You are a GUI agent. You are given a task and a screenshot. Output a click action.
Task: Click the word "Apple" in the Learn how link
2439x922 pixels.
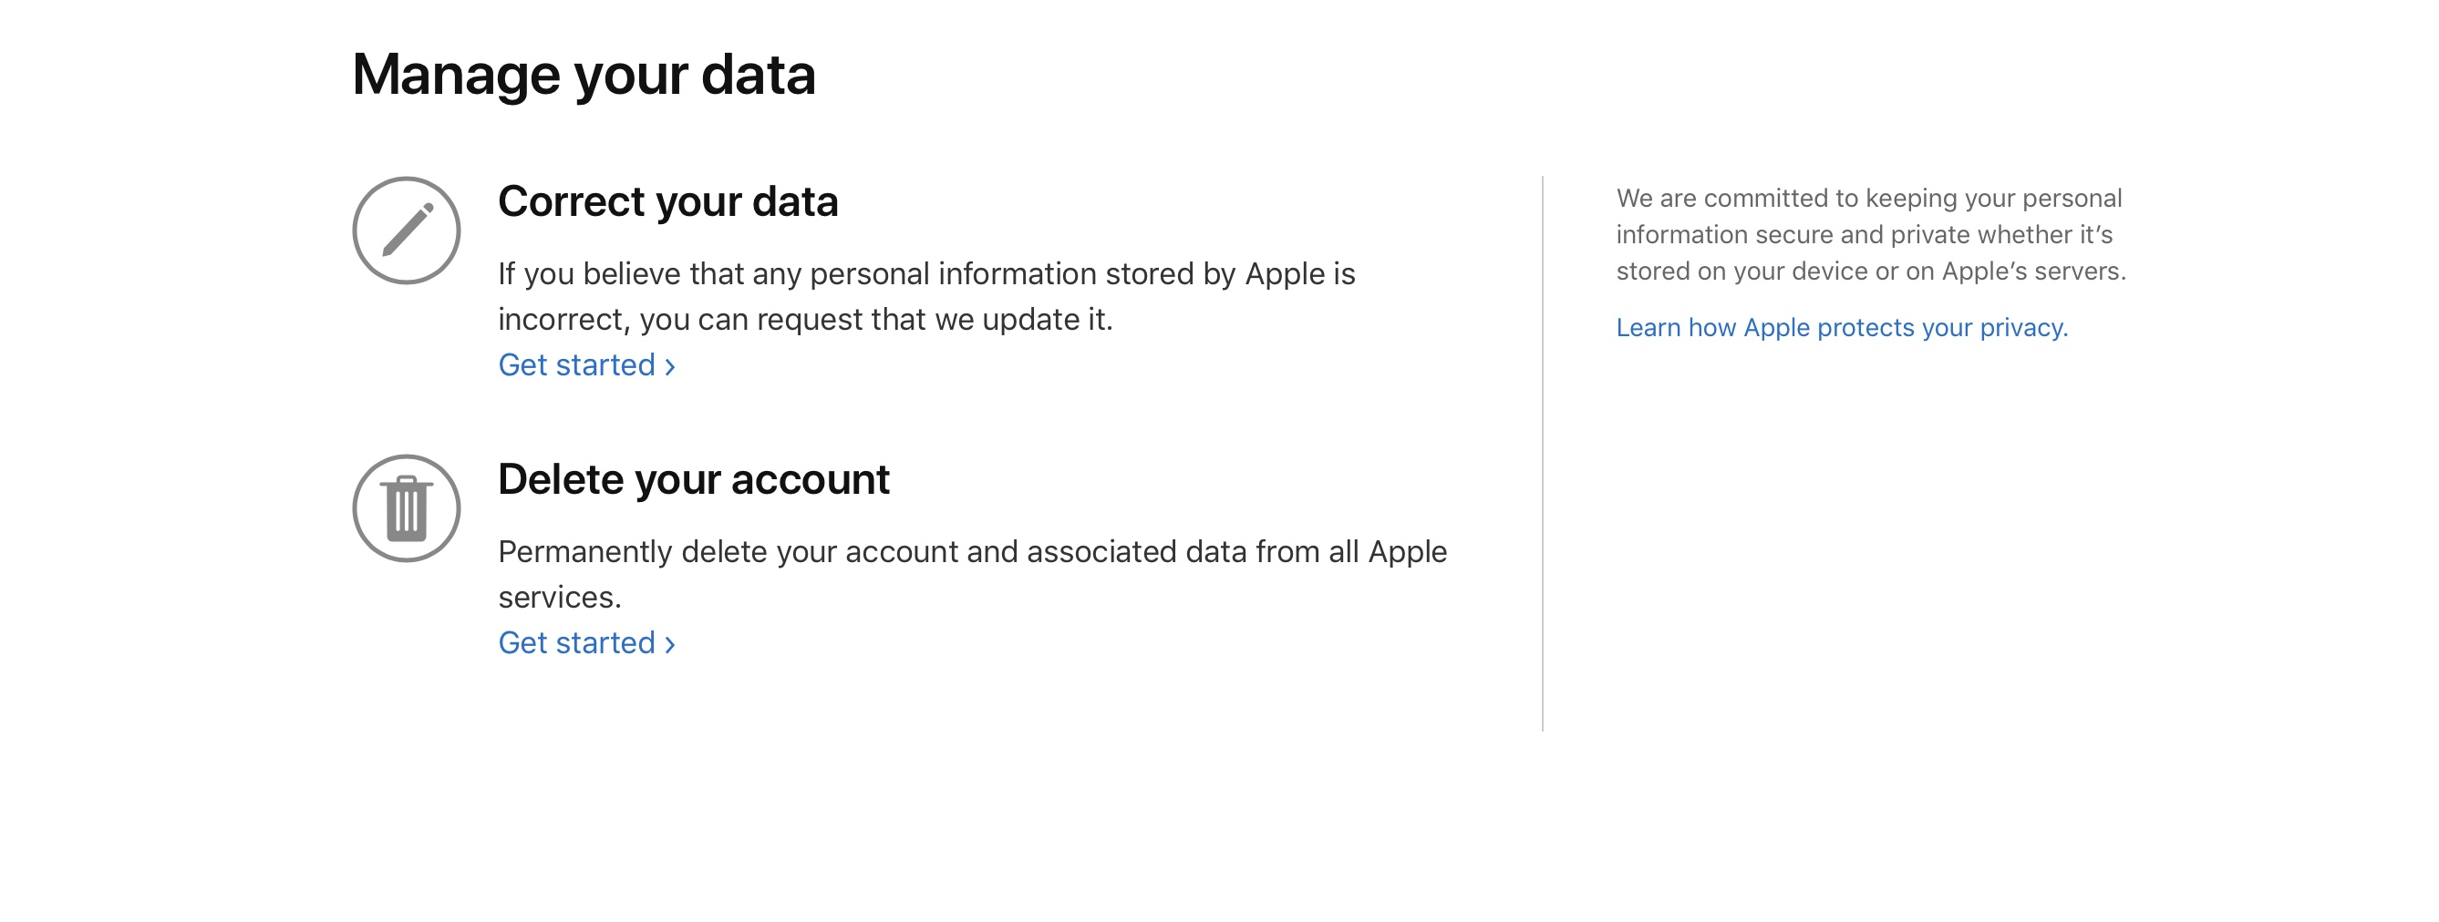[x=1776, y=327]
